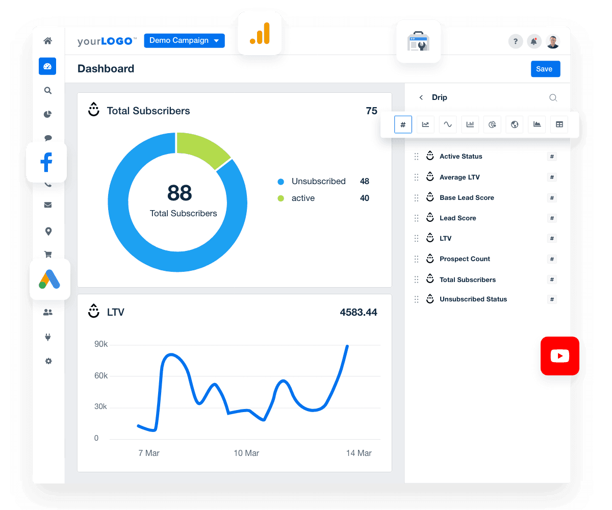Choose the area chart widget type
Screen dimensions: 612x510
pos(537,124)
